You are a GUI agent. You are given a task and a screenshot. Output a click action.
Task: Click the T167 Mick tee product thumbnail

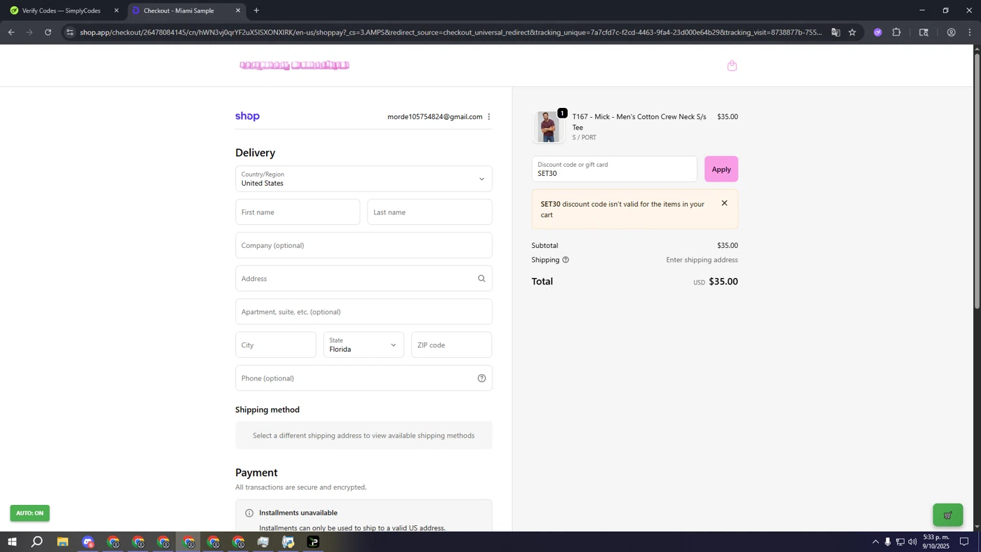pyautogui.click(x=548, y=126)
